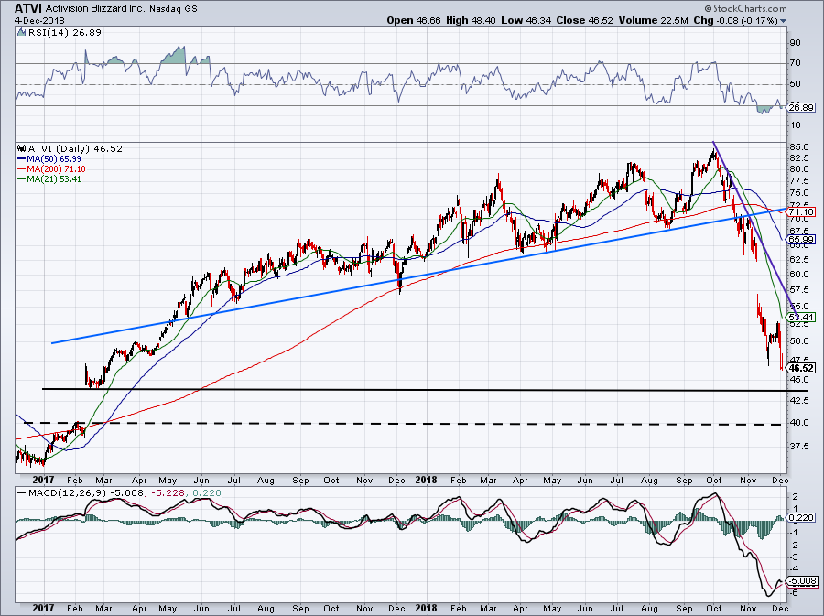Viewport: 824px width, 616px height.
Task: Click the 'Open 46.66' value in header
Action: 414,20
